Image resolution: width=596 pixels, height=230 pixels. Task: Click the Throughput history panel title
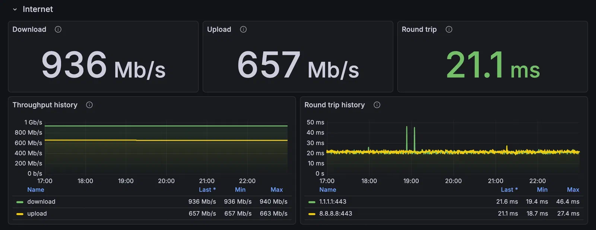click(x=45, y=105)
